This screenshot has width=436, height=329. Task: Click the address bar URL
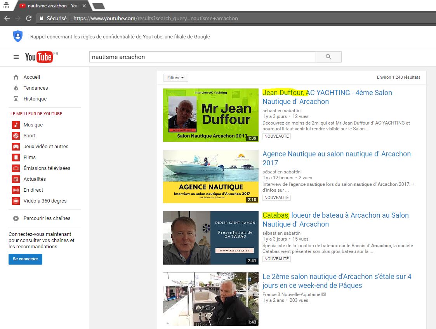[x=155, y=18]
